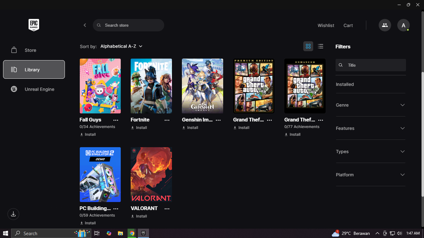This screenshot has height=238, width=424.
Task: Switch library to list view
Action: tap(320, 46)
